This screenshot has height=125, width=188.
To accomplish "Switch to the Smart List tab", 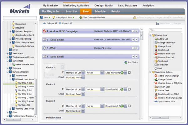I will [71, 11].
